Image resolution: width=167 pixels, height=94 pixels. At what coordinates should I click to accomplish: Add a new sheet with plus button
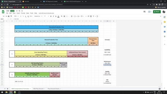point(5,89)
